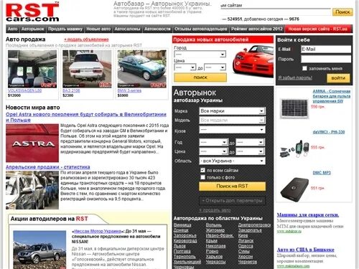Image resolution: width=359 pixels, height=269 pixels.
Task: Tick the только с фото checkbox
Action: point(202,177)
